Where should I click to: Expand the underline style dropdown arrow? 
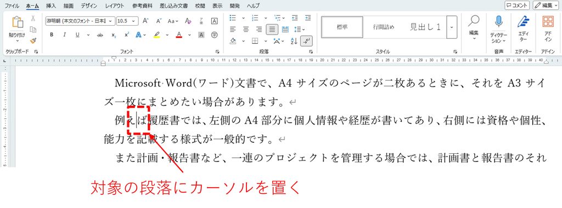88,34
